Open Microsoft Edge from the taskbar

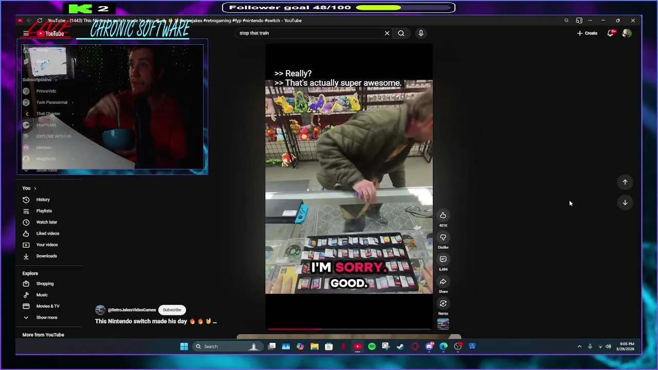(444, 346)
